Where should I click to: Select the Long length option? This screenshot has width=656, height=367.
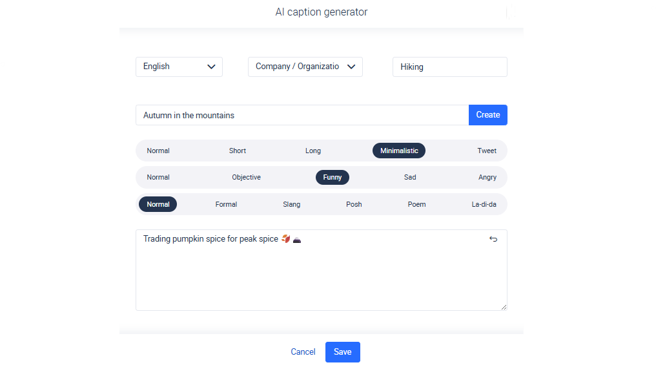pyautogui.click(x=313, y=151)
